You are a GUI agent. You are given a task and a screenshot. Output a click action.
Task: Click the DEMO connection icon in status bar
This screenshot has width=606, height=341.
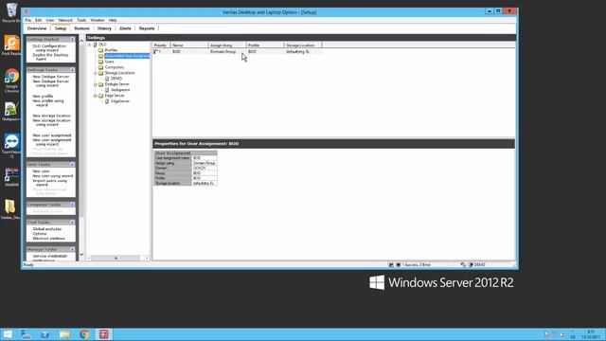471,265
